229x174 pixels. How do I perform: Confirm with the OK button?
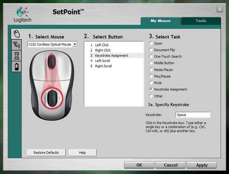pos(139,165)
